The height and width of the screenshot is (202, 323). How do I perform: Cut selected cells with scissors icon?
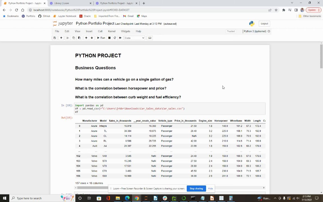[x=68, y=38]
